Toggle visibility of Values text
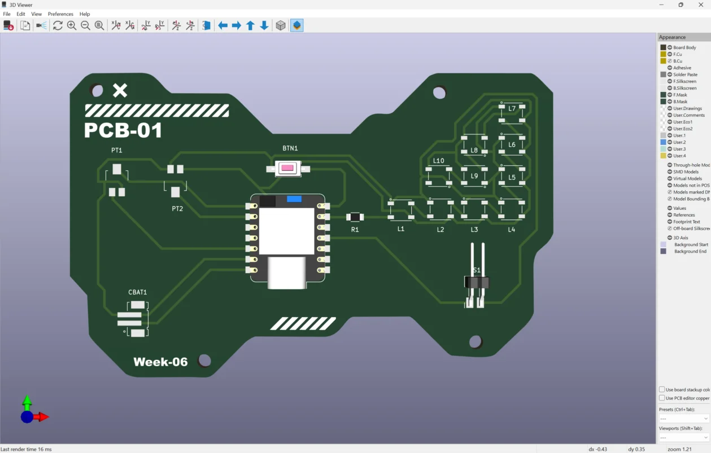The image size is (711, 453). click(x=670, y=208)
